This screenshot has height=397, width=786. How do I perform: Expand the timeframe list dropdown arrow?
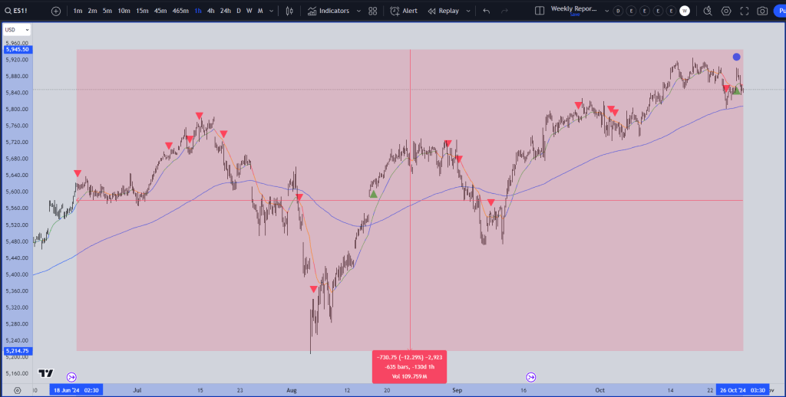272,11
